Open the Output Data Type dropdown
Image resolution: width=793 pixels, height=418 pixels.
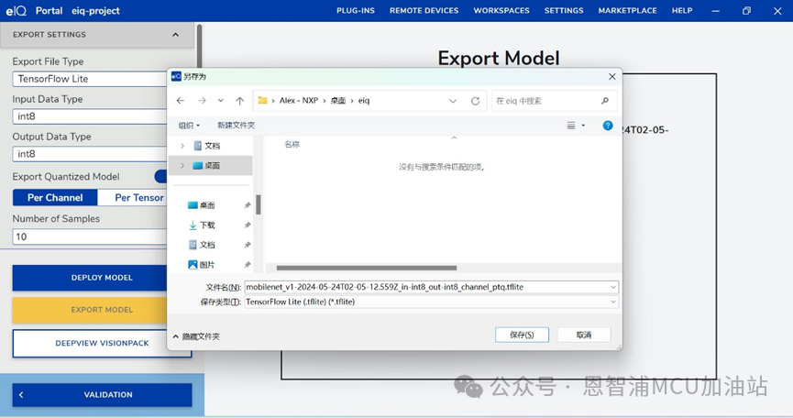(90, 154)
